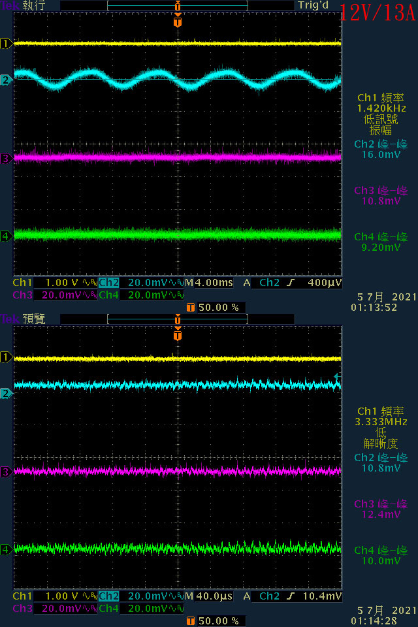
Task: Click the 10.4mV trigger level value
Action: point(323,596)
